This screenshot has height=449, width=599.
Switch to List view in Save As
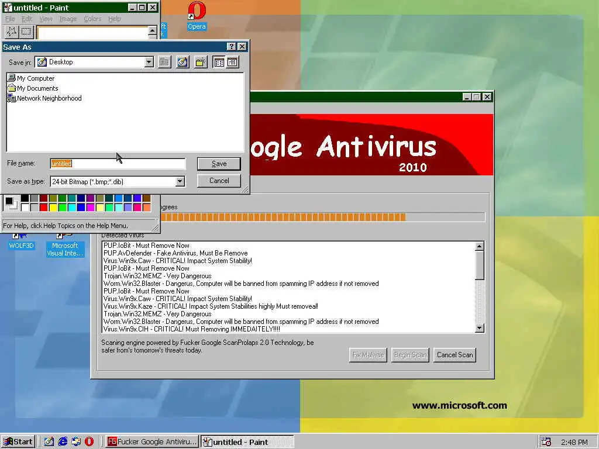tap(219, 62)
